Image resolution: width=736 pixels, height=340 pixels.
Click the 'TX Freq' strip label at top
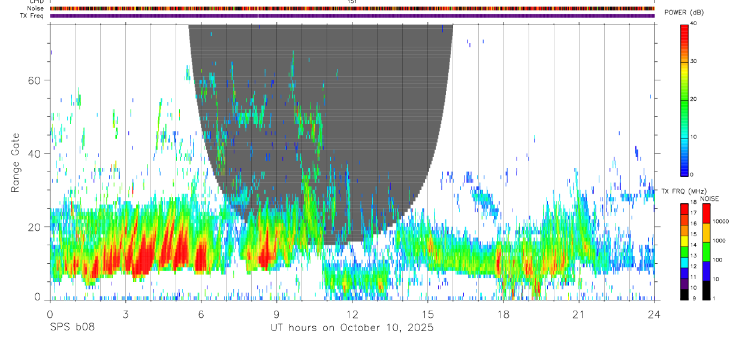pos(32,16)
